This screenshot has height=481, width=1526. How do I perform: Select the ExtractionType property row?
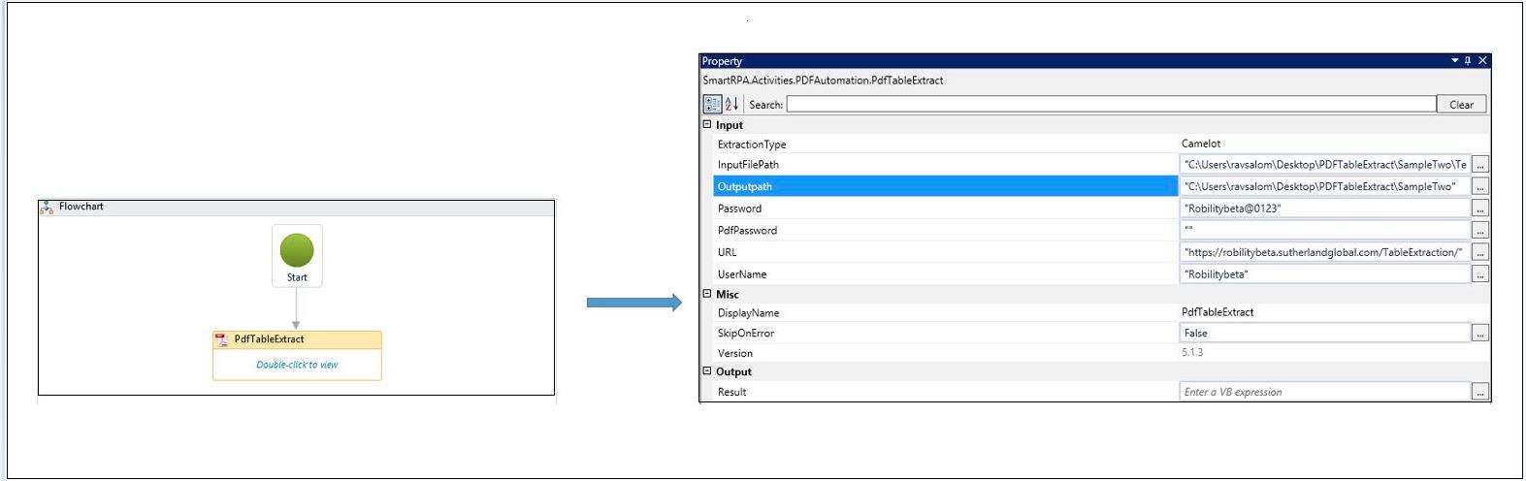752,144
